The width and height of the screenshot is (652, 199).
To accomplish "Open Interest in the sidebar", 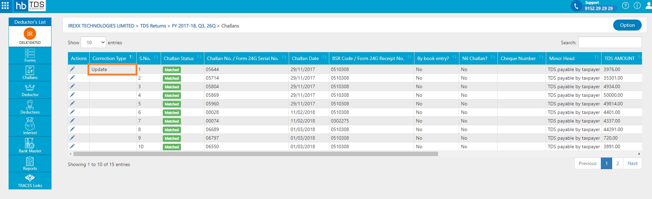I will [x=30, y=126].
